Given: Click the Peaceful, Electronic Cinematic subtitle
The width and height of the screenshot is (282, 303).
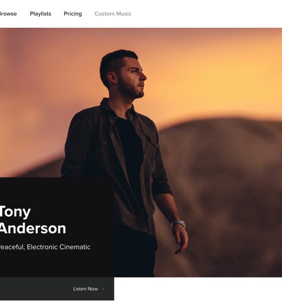Looking at the screenshot, I should coord(45,247).
